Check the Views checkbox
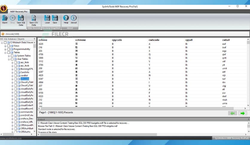 point(9,46)
